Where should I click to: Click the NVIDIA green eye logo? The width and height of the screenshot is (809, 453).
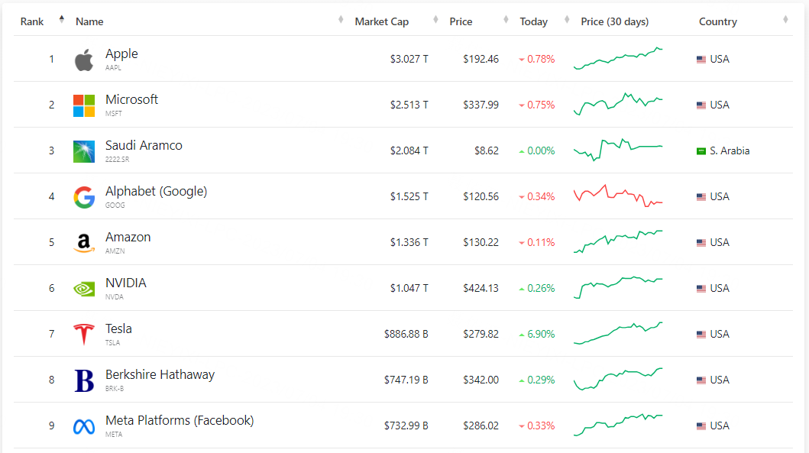point(84,289)
